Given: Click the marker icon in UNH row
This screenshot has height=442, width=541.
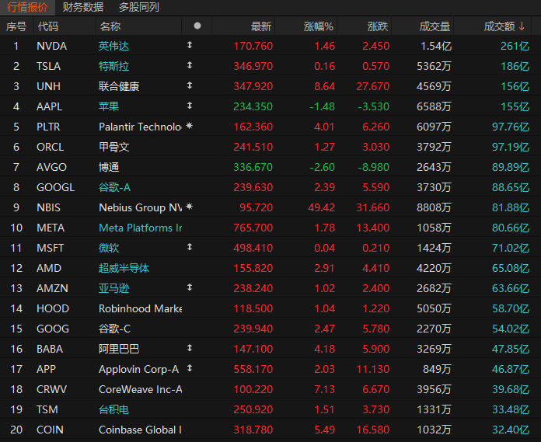Looking at the screenshot, I should pos(190,85).
